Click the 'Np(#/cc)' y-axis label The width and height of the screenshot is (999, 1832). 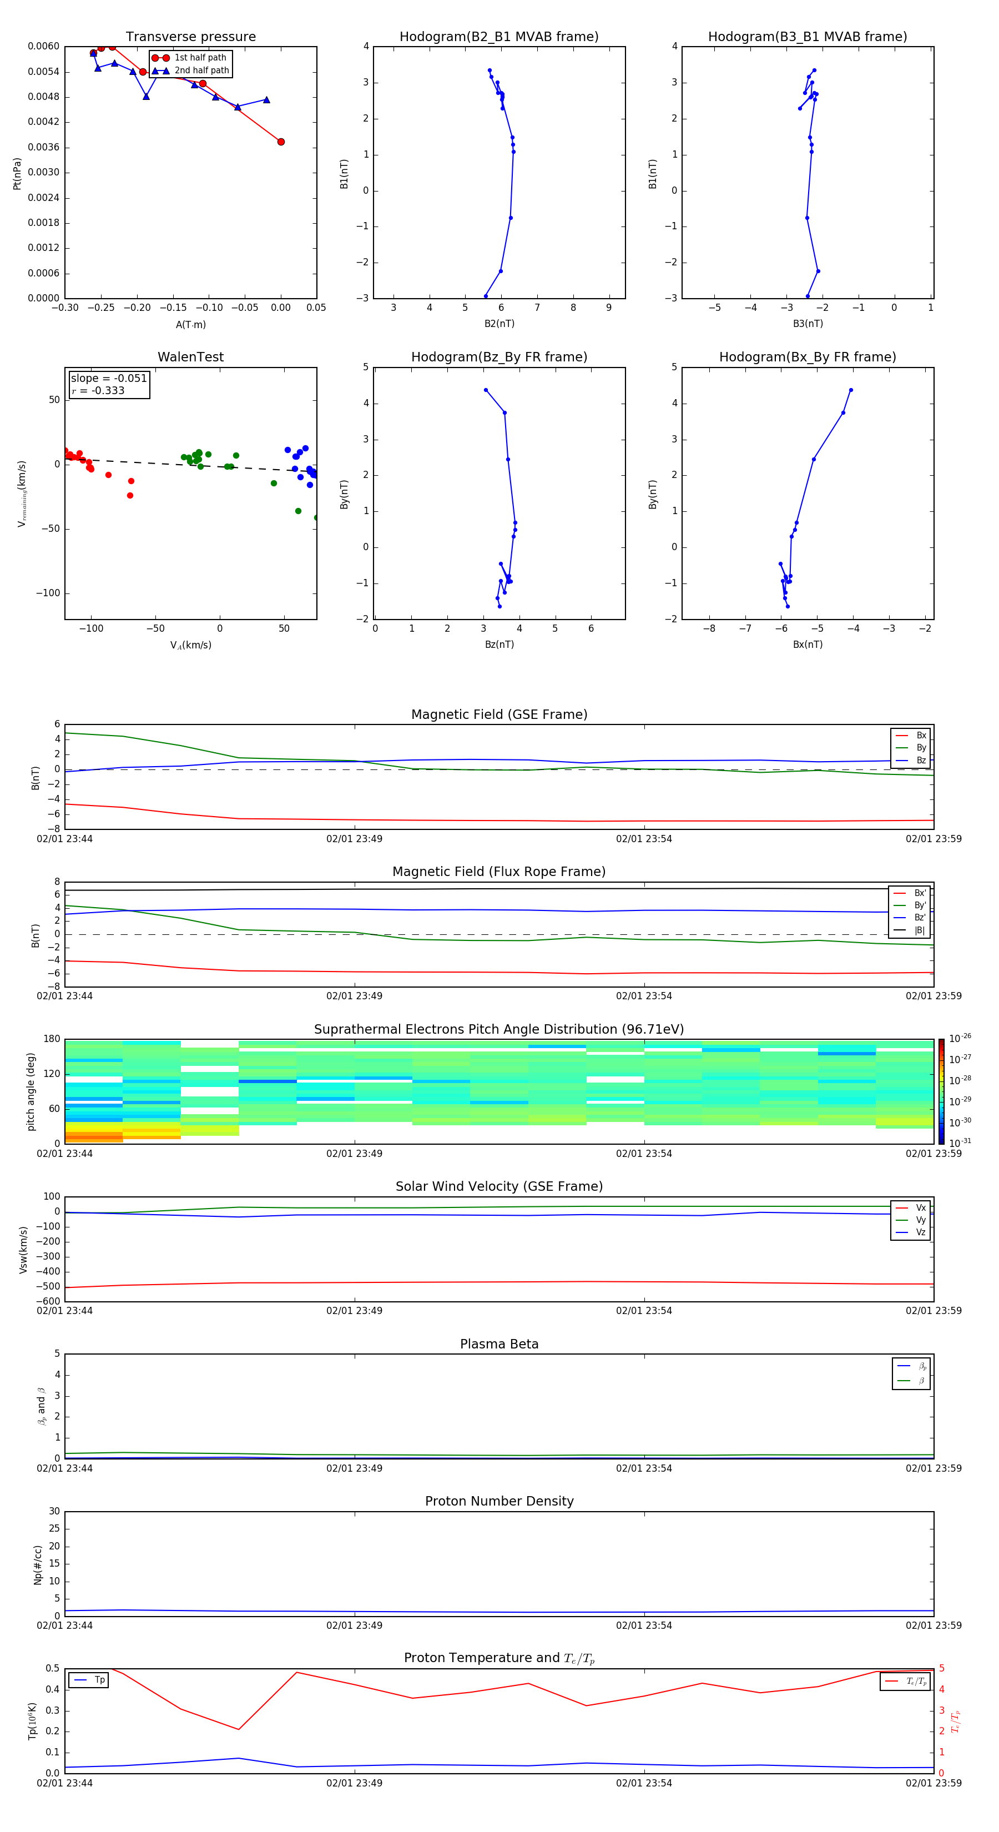click(x=38, y=1564)
